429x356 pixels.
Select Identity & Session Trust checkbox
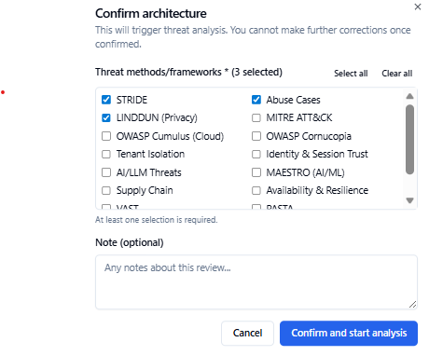tap(256, 154)
